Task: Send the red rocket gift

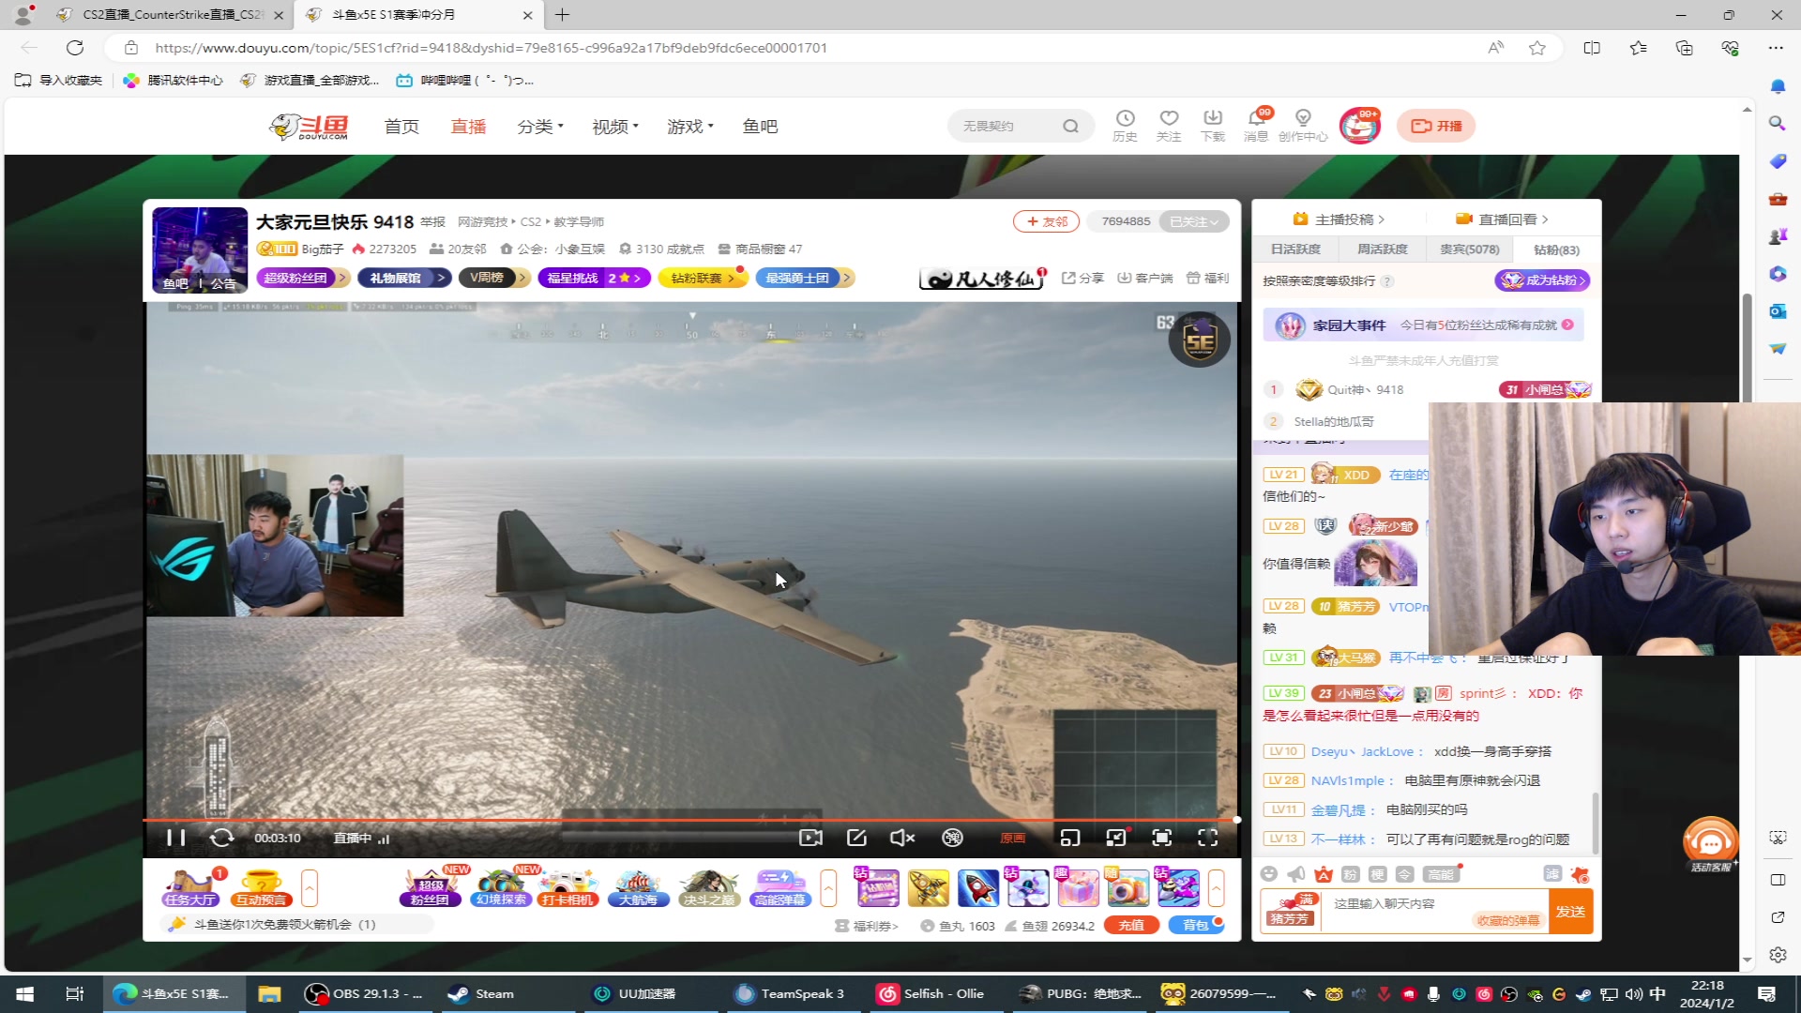Action: coord(978,887)
